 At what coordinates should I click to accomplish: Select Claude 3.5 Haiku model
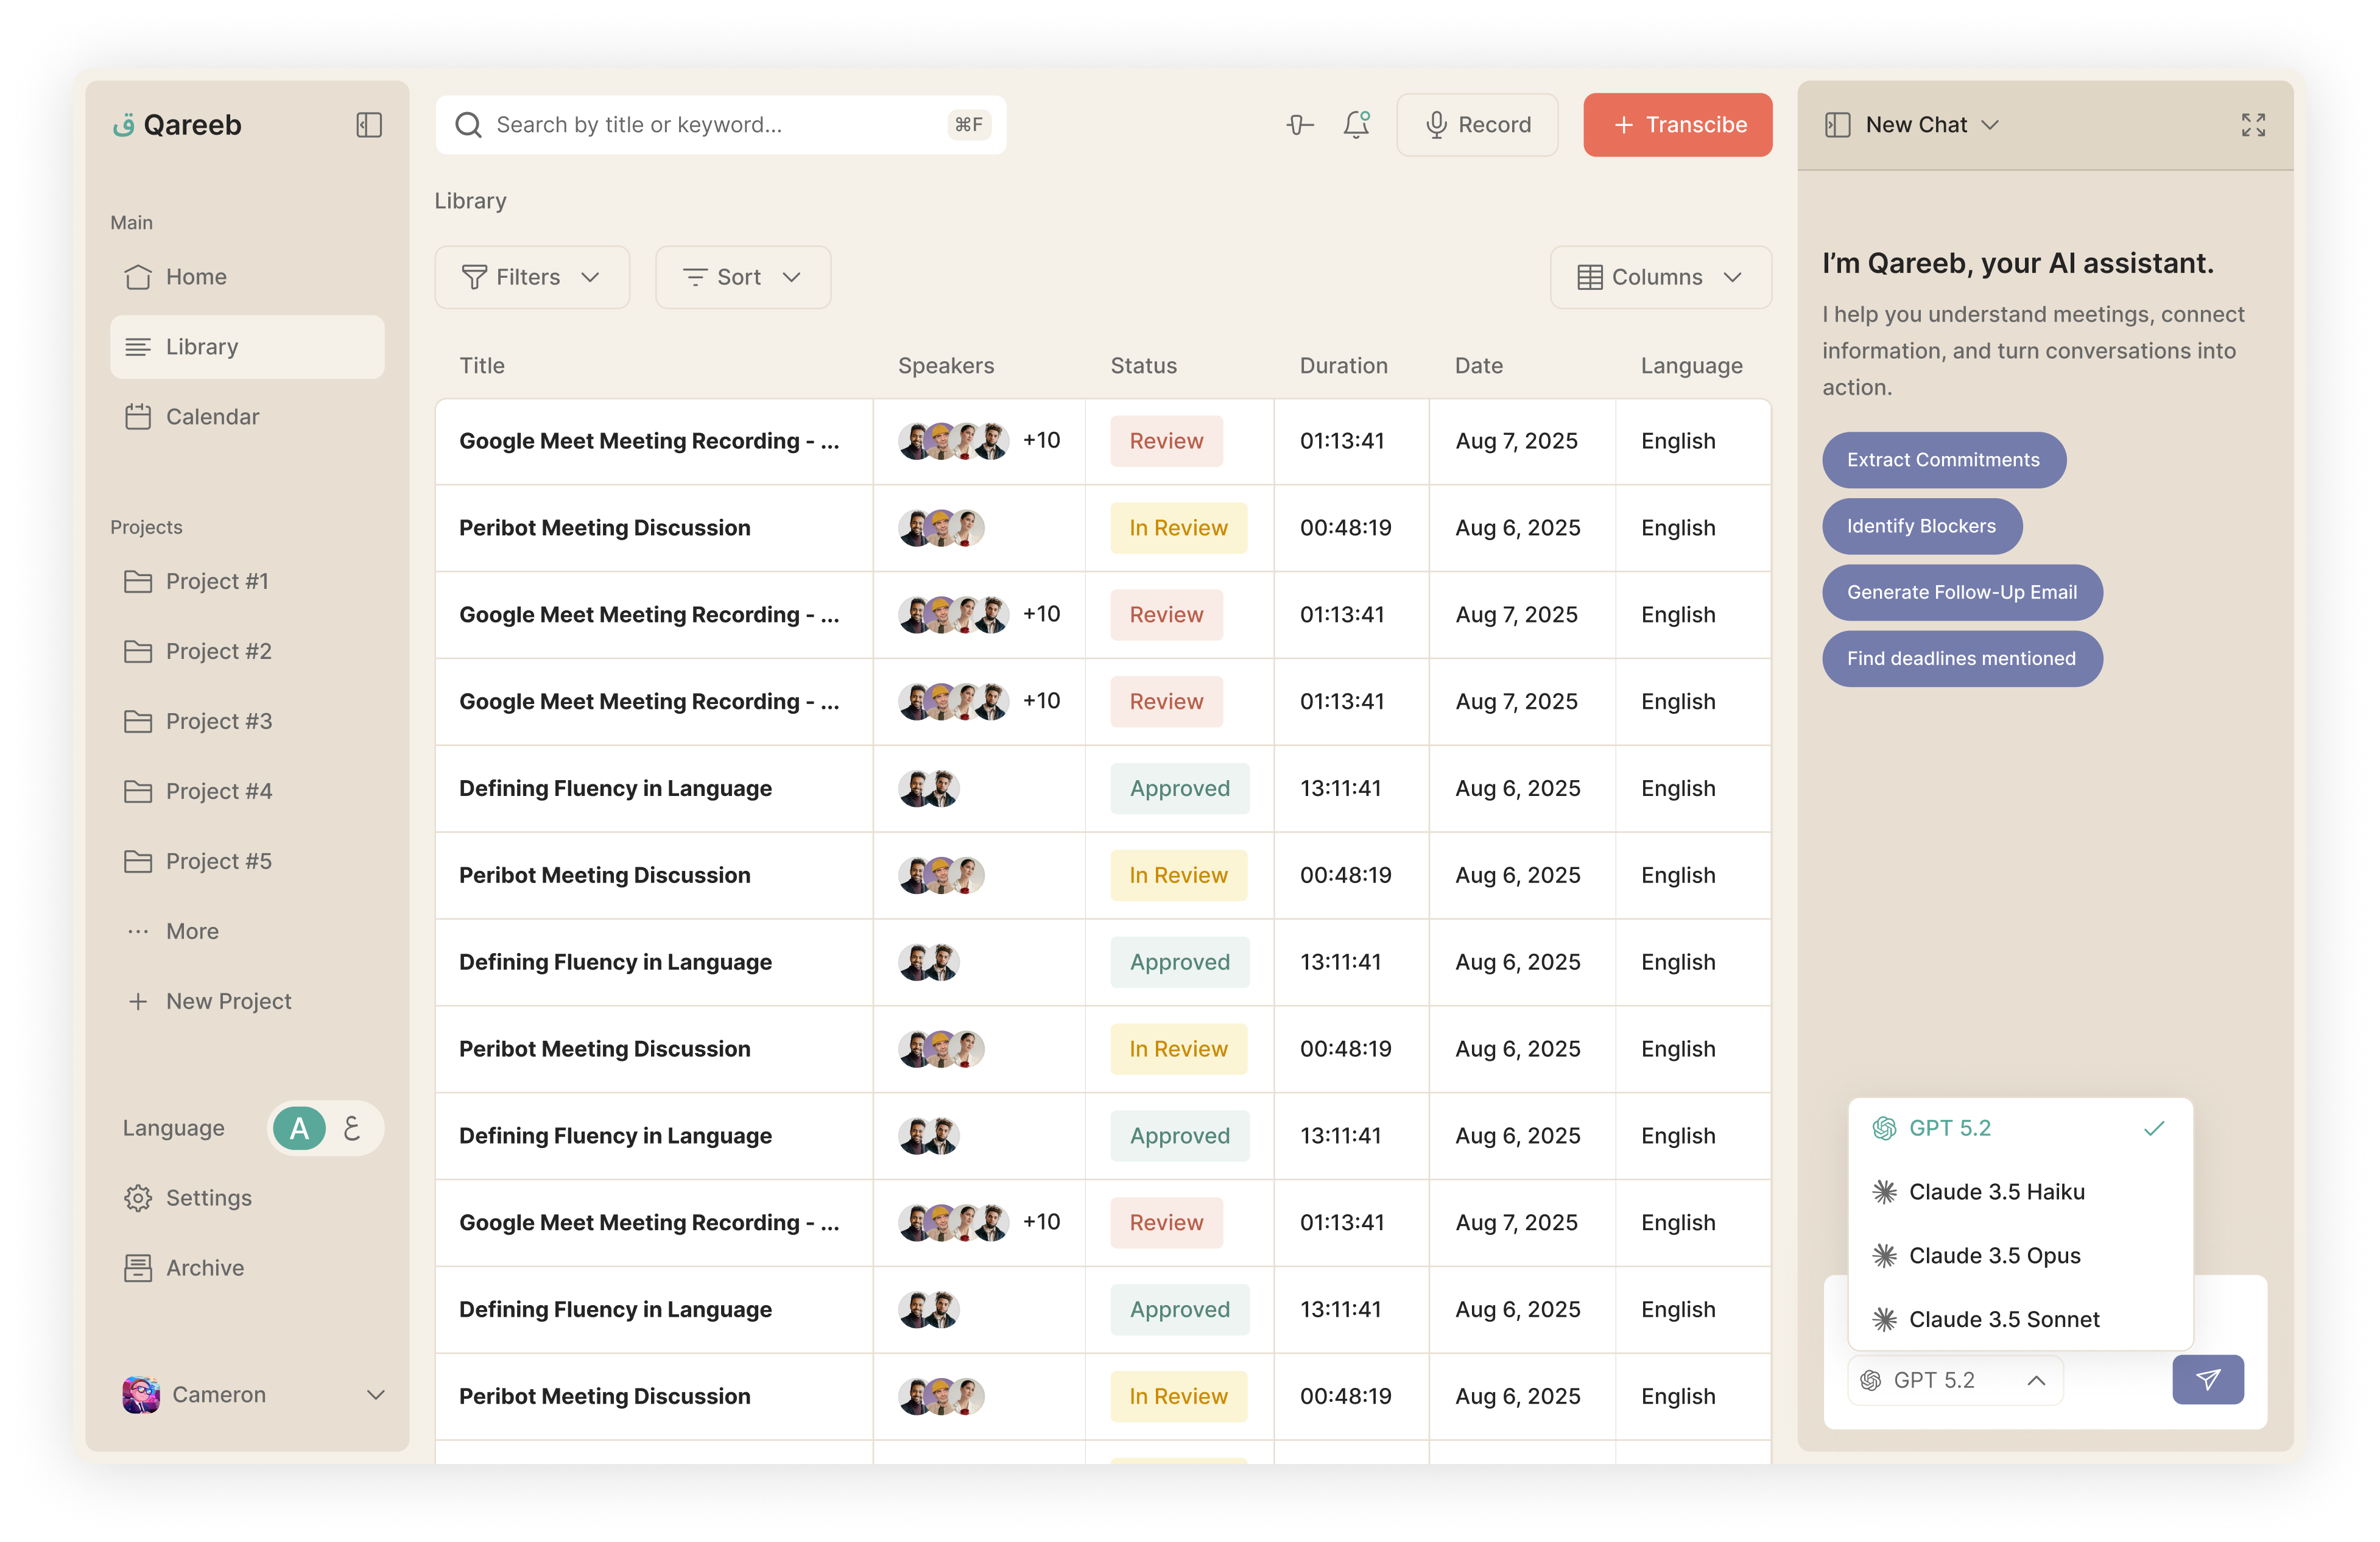[2020, 1192]
